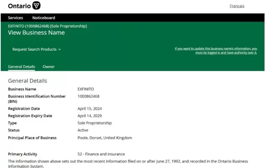
Task: Click registration date April 15, 2024
Action: pyautogui.click(x=90, y=109)
